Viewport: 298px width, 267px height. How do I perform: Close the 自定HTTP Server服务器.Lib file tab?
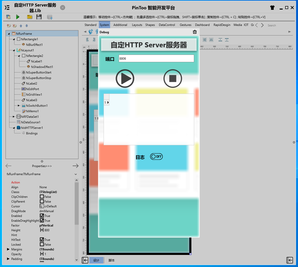click(x=63, y=8)
